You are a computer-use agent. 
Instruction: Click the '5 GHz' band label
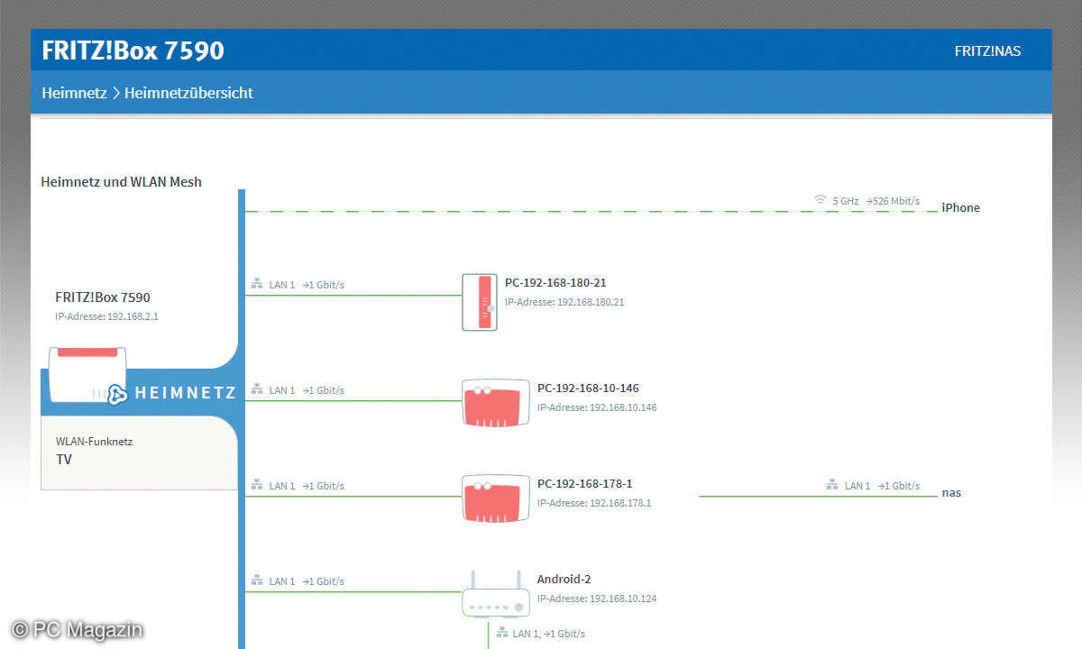point(846,201)
